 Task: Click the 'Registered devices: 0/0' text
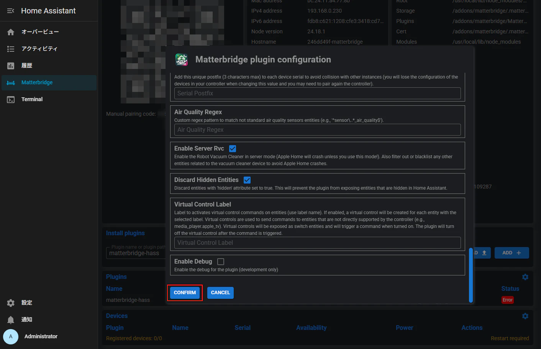click(x=134, y=339)
